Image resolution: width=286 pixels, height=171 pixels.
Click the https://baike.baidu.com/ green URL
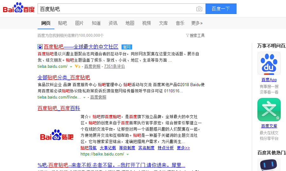tap(102, 154)
